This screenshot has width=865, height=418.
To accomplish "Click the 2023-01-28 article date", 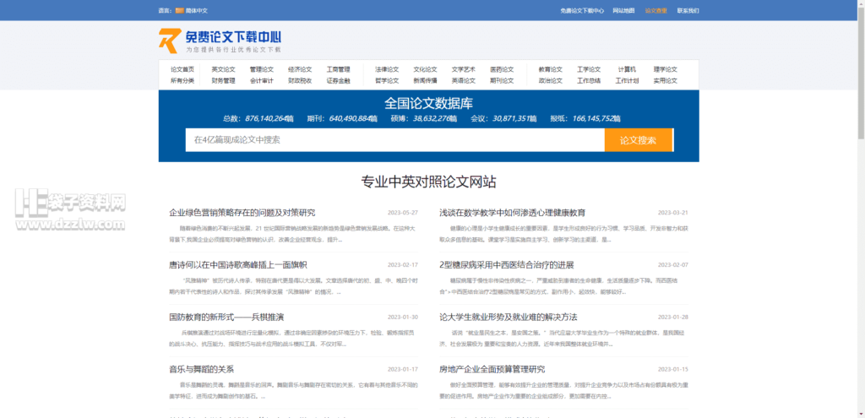I will 673,317.
